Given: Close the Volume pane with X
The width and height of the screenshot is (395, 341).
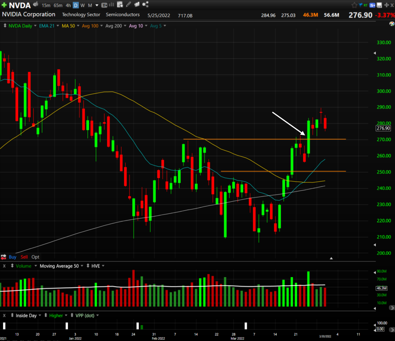Looking at the screenshot, I should tap(4, 266).
